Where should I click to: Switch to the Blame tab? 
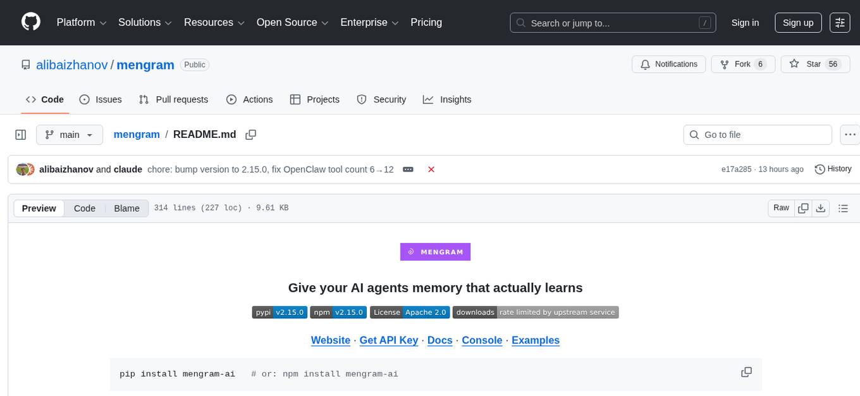click(126, 207)
